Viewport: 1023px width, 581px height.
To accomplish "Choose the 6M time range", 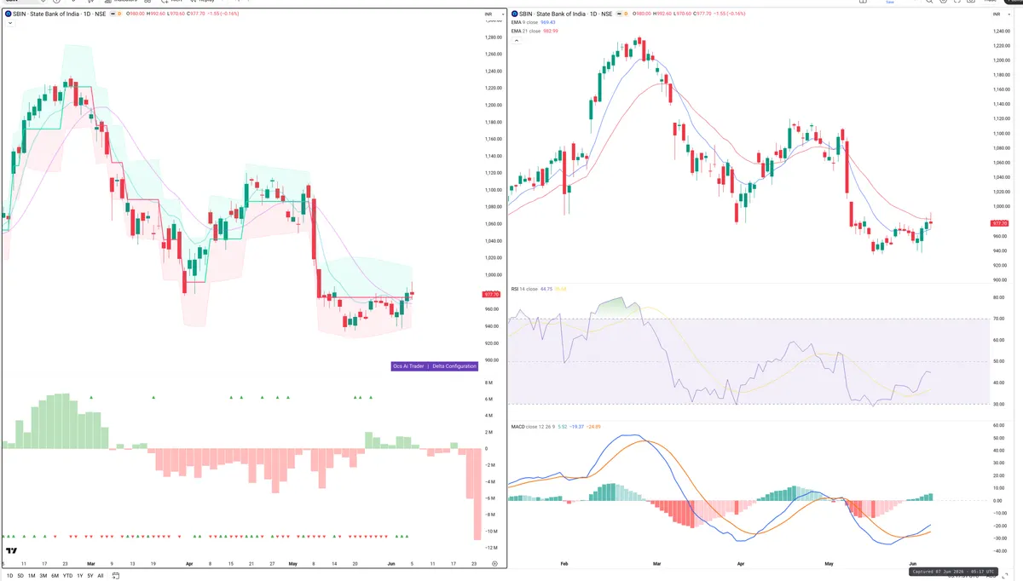I will point(55,576).
